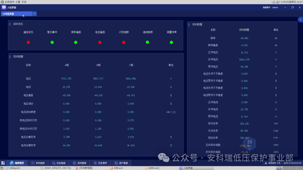Open the 监控首页 home tab
Image resolution: width=303 pixels, height=170 pixels.
pos(17,163)
